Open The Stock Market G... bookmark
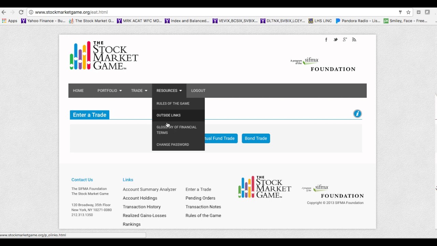Screen dimensions: 437x246 coord(91,21)
